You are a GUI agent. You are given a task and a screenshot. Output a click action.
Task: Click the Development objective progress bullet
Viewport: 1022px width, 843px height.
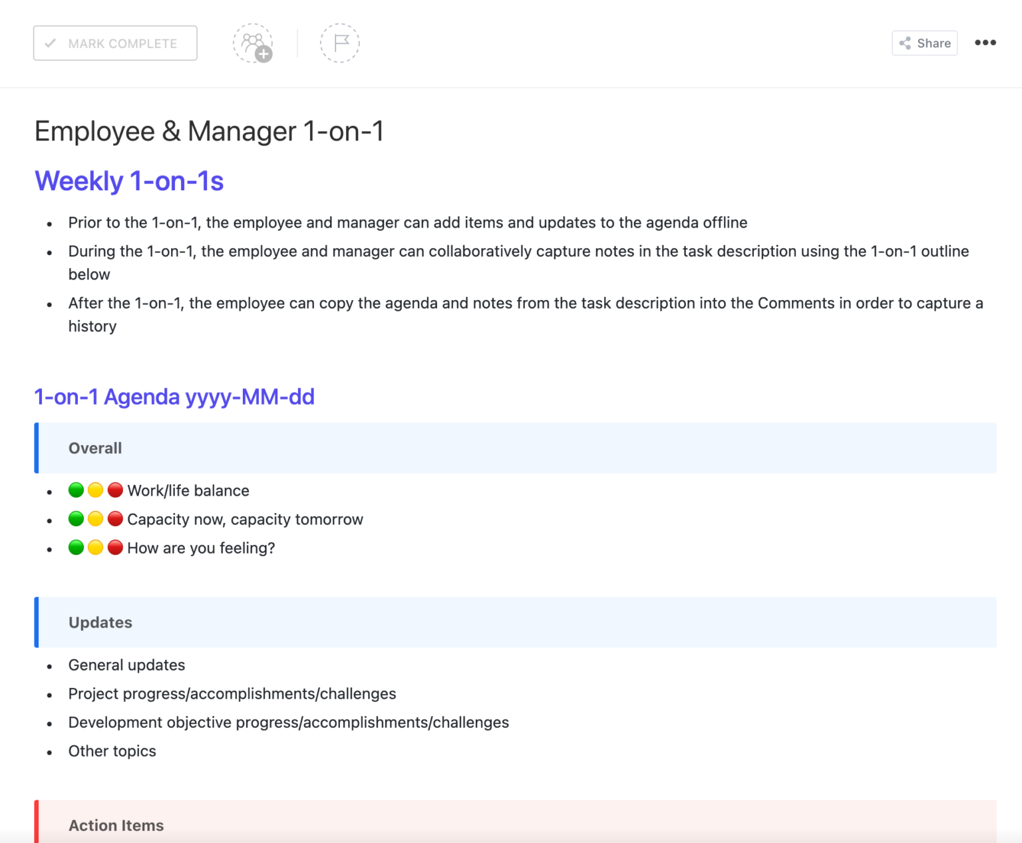[x=288, y=722]
